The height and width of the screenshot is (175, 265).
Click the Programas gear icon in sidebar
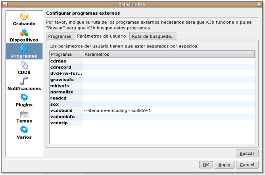click(x=24, y=49)
